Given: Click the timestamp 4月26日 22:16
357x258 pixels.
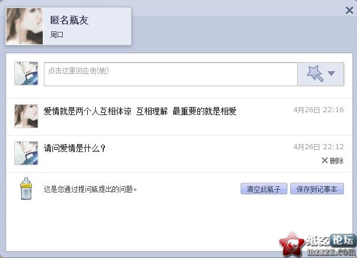Looking at the screenshot, I should click(318, 110).
